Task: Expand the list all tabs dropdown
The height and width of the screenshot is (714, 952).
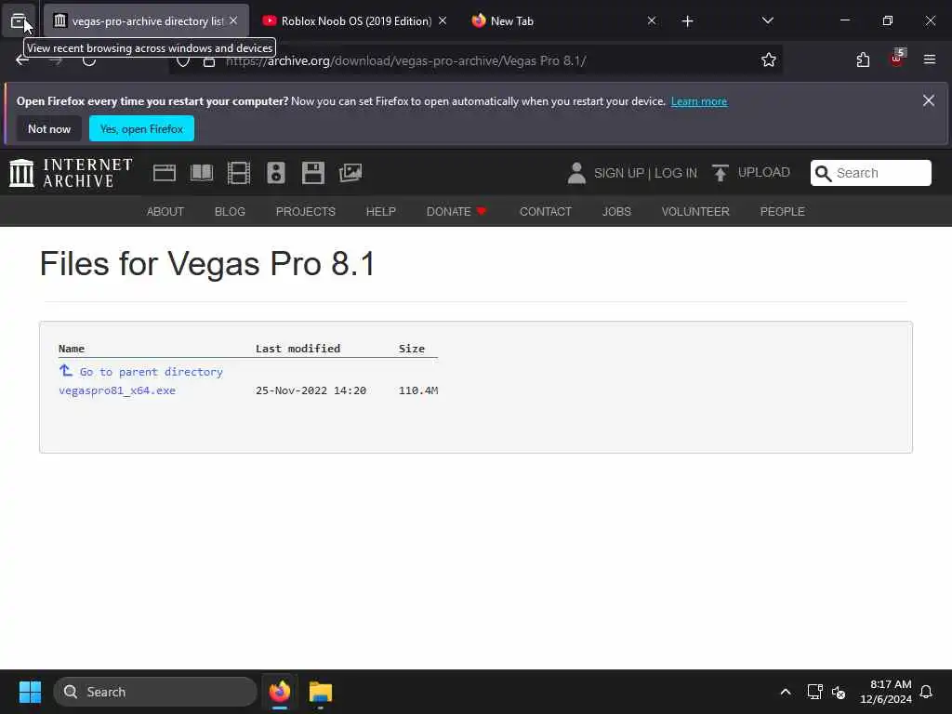Action: pos(767,20)
